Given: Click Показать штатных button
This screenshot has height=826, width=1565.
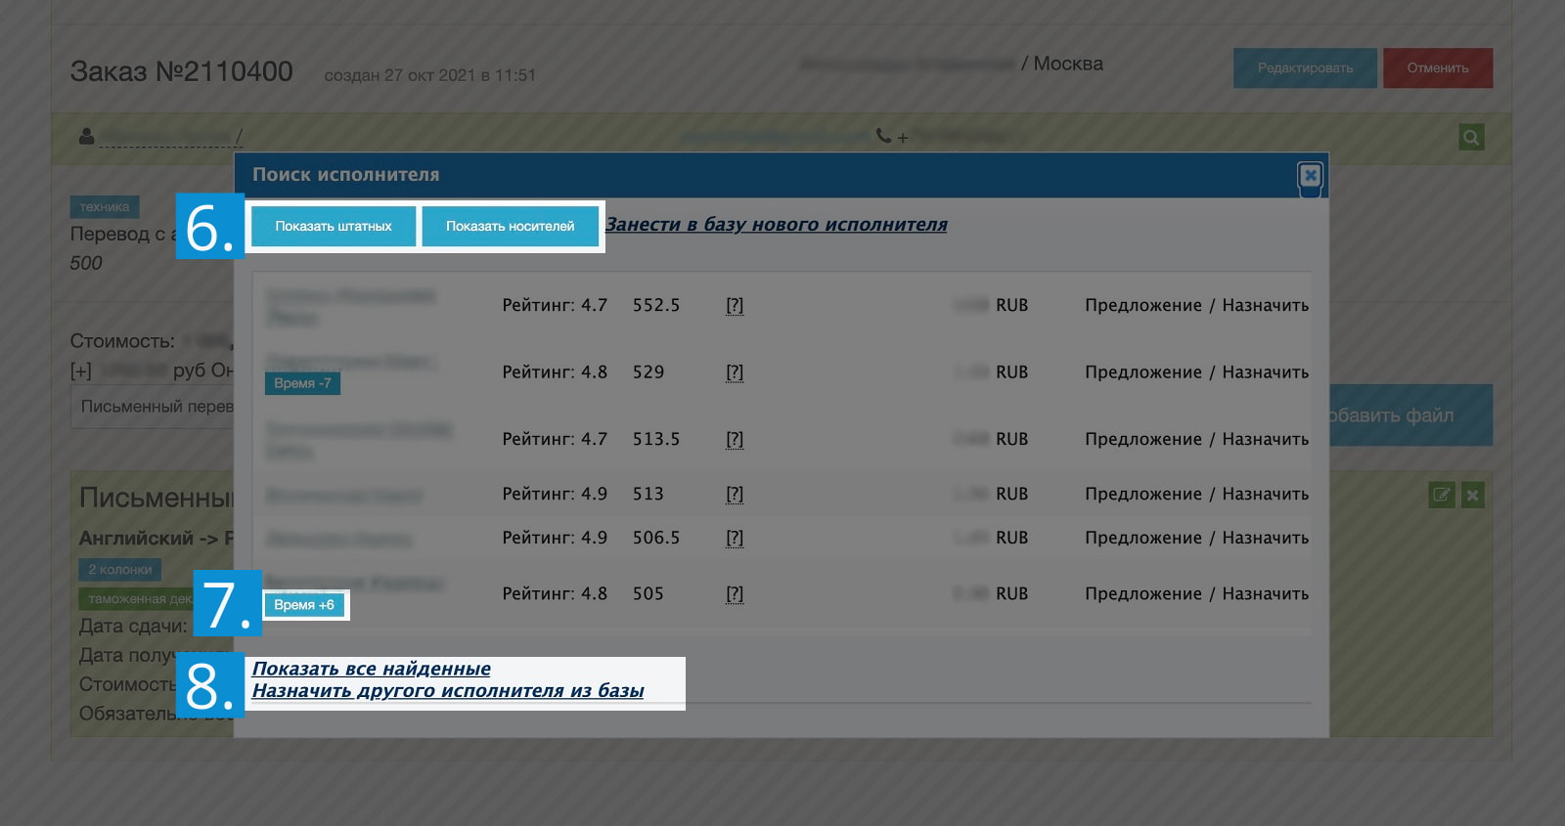Looking at the screenshot, I should [x=334, y=226].
